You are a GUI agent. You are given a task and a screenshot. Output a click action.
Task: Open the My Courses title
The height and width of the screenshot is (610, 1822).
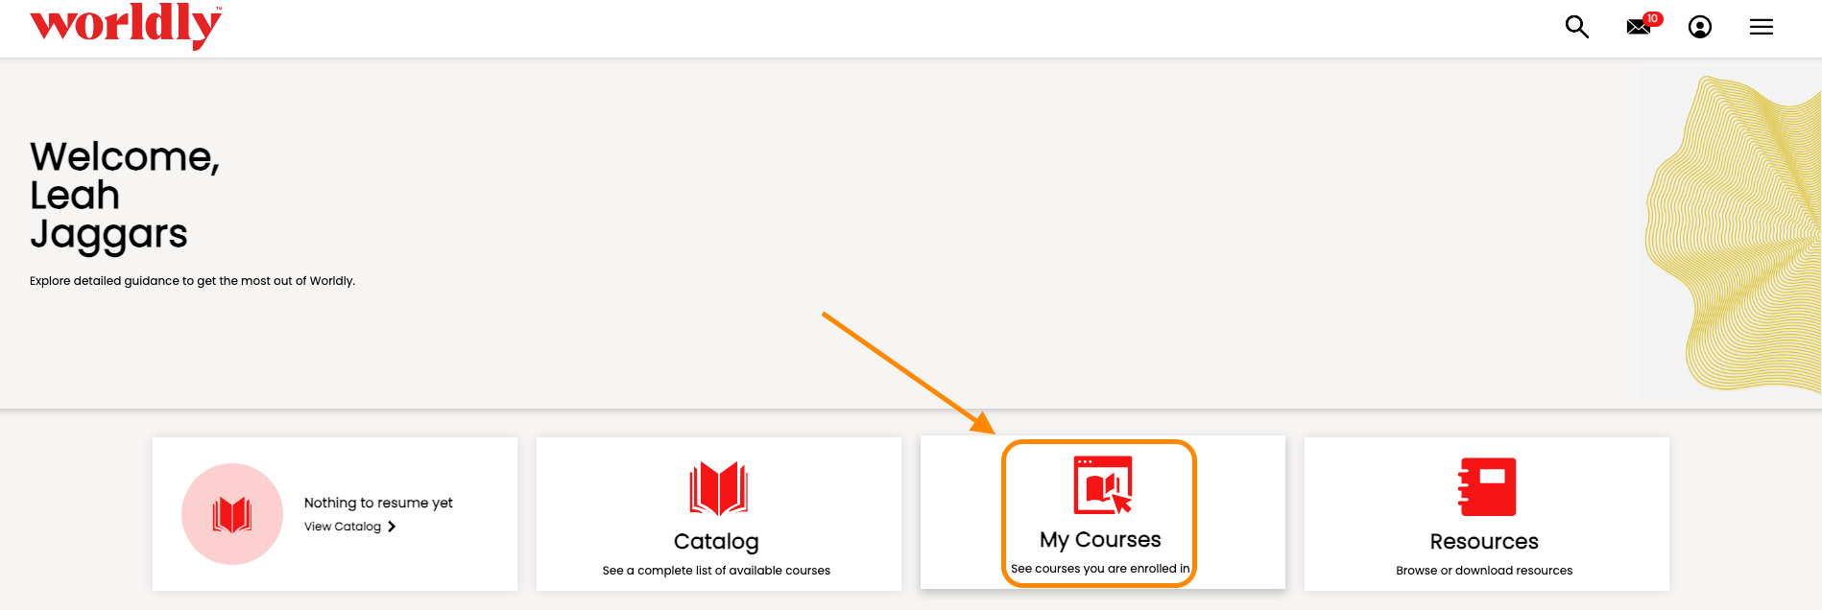[x=1100, y=540]
